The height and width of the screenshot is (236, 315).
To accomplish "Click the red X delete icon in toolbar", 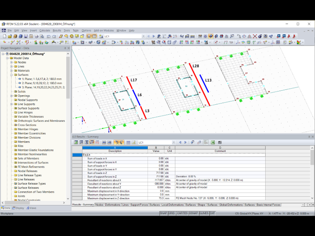I will click(255, 36).
